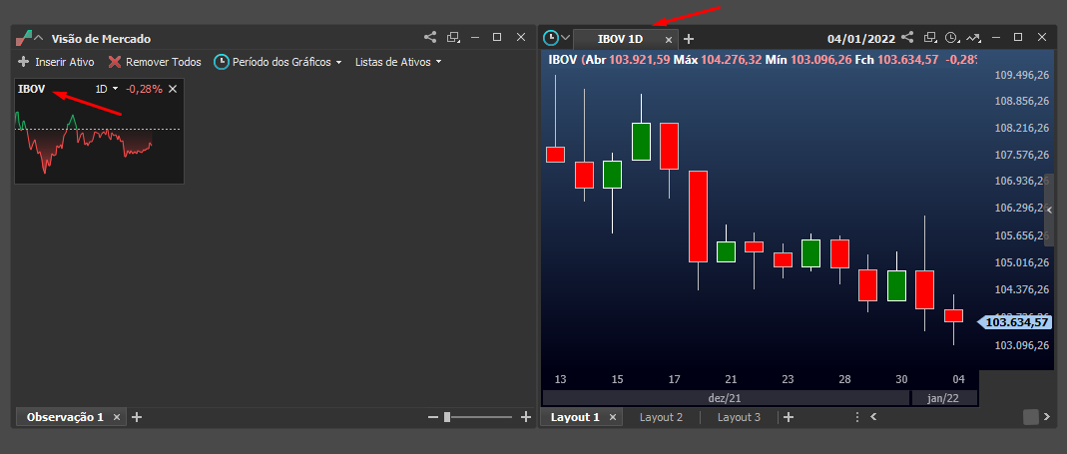Click the left scroll arrow beside layouts
1067x454 pixels.
coord(873,416)
